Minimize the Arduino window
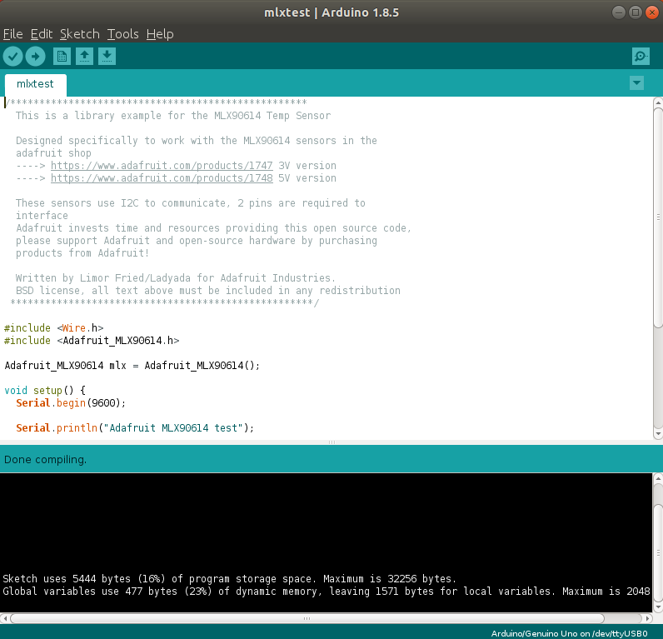The image size is (663, 639). pos(619,12)
